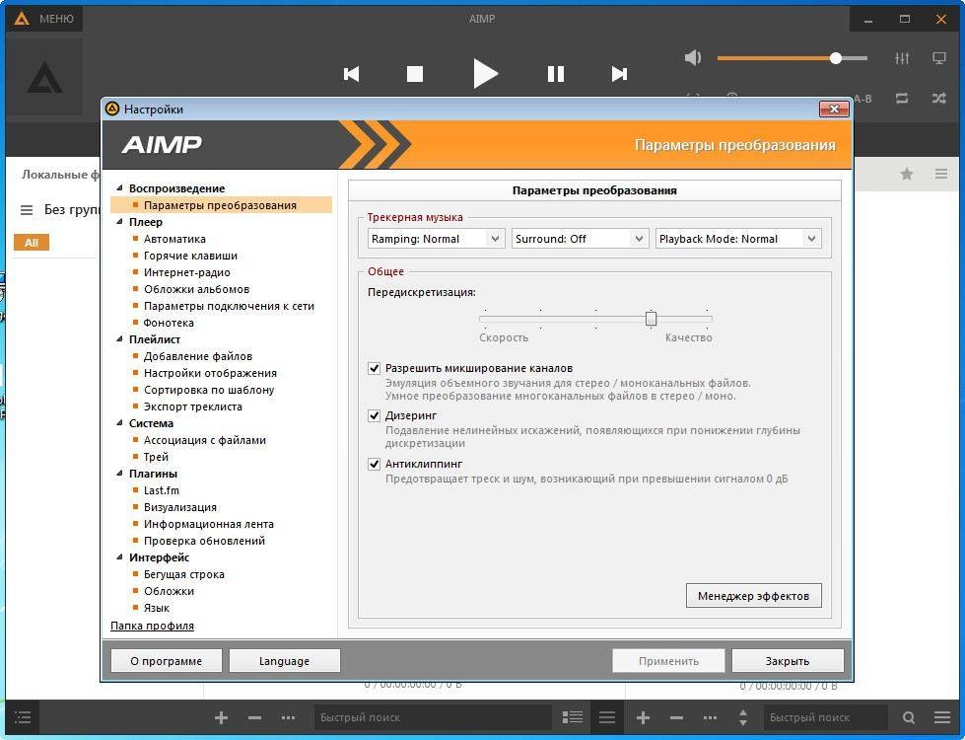Viewport: 965px width, 740px height.
Task: Open the left three-dots options icon
Action: coord(288,717)
